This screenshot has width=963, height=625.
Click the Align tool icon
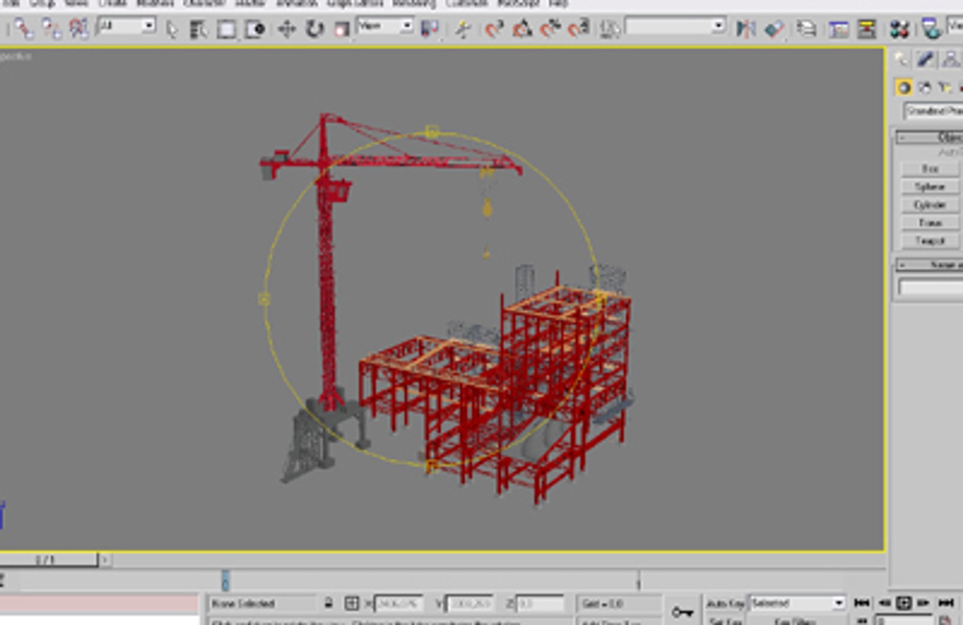pyautogui.click(x=774, y=29)
